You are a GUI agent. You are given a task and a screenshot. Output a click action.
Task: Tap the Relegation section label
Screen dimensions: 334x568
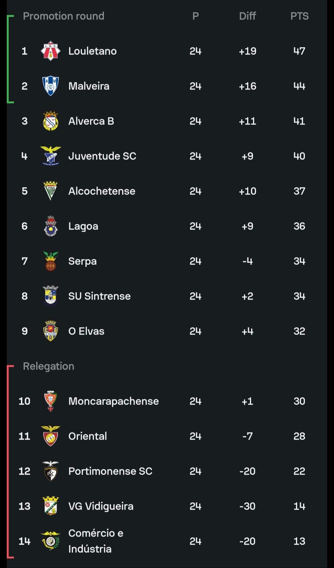49,366
